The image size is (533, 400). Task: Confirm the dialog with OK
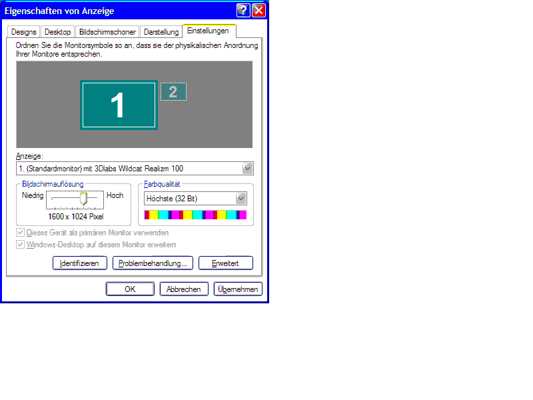click(x=130, y=289)
